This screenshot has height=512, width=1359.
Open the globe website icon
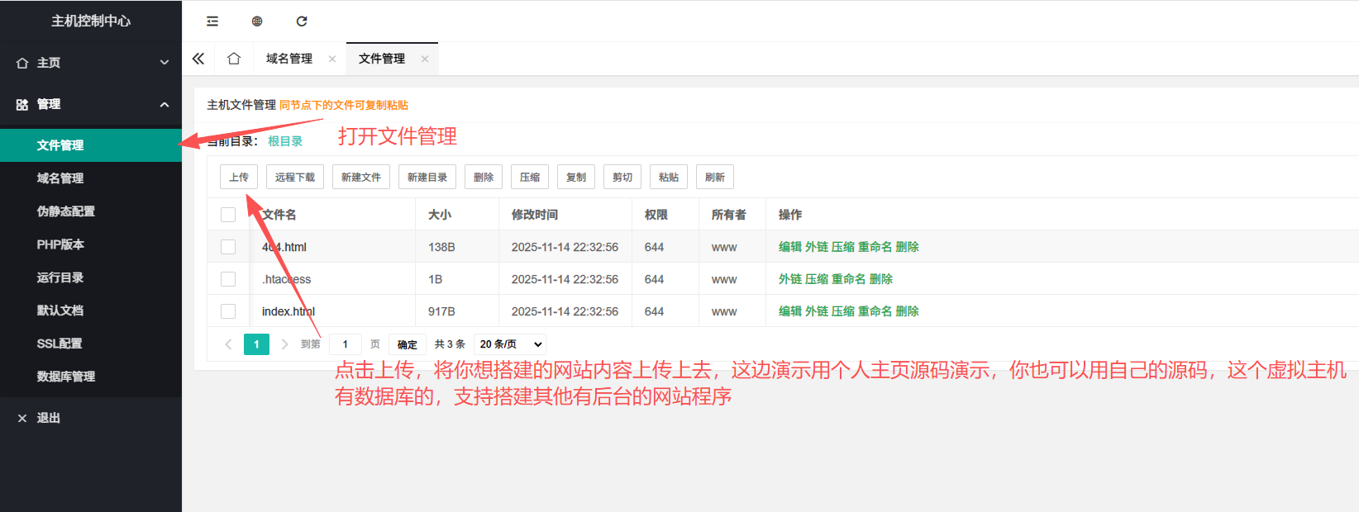coord(257,21)
